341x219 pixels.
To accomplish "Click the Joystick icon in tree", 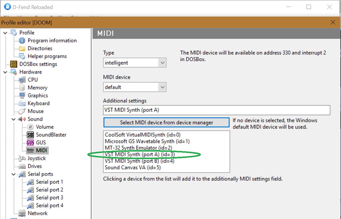I will pyautogui.click(x=22, y=159).
